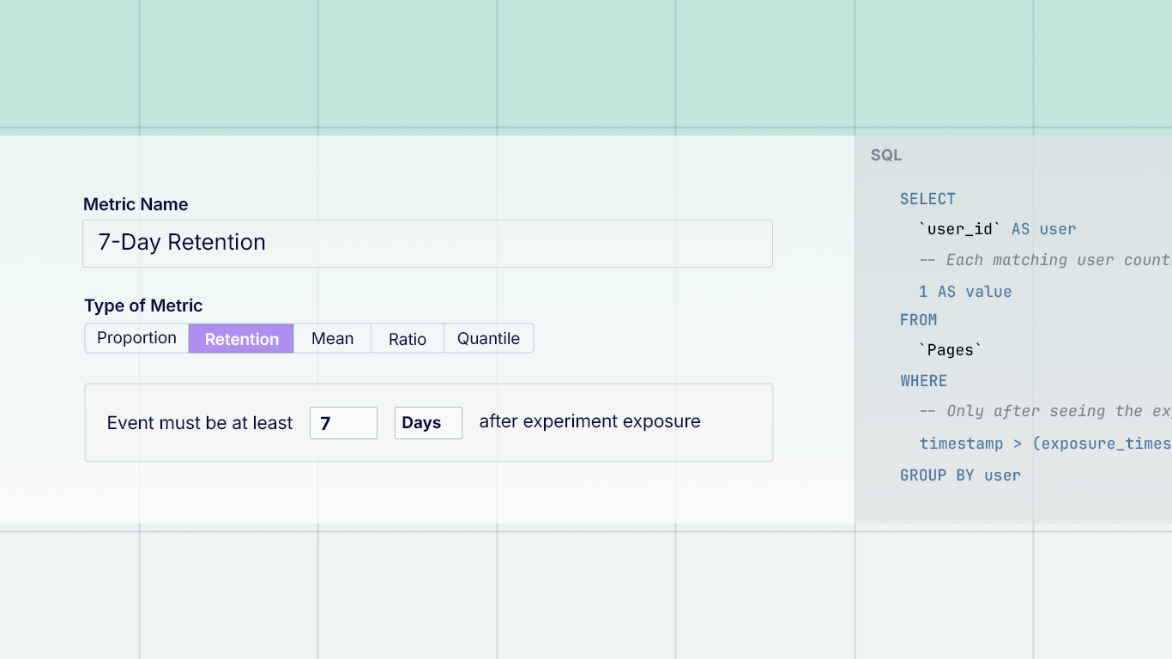Click the `Pages` table name

(x=950, y=350)
